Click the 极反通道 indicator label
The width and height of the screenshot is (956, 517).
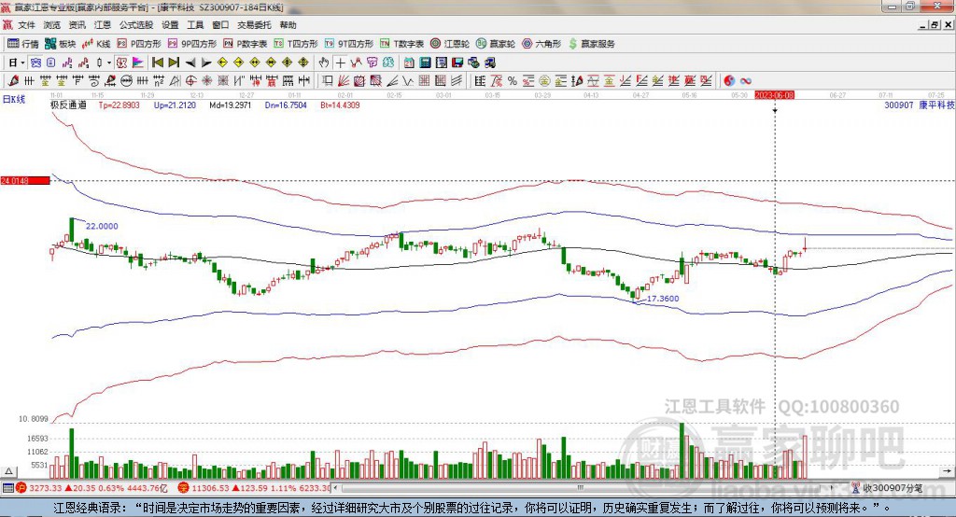(68, 105)
